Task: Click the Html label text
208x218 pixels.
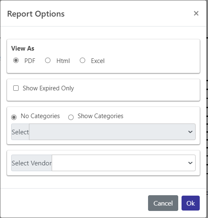Action: tap(63, 61)
